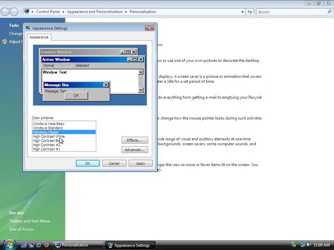Image resolution: width=334 pixels, height=250 pixels.
Task: Click the taskbar clock 11:09 AM
Action: pos(322,245)
